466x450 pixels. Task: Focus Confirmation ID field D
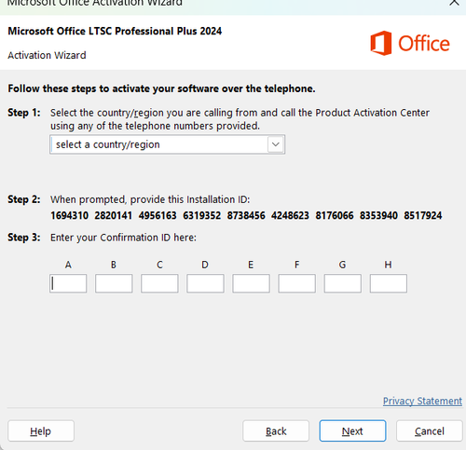tap(205, 283)
